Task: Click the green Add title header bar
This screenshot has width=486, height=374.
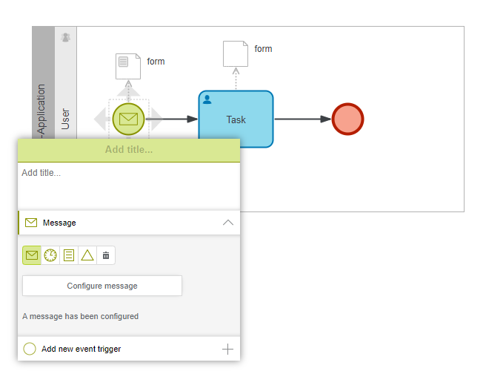Action: 129,150
